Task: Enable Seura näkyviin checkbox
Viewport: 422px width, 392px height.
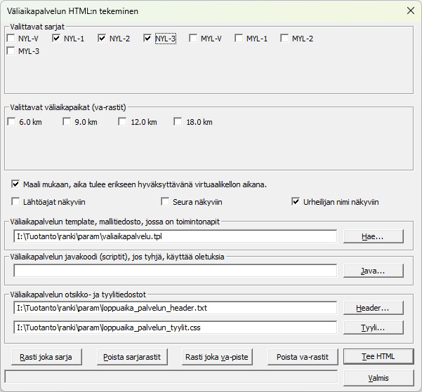Action: tap(166, 202)
